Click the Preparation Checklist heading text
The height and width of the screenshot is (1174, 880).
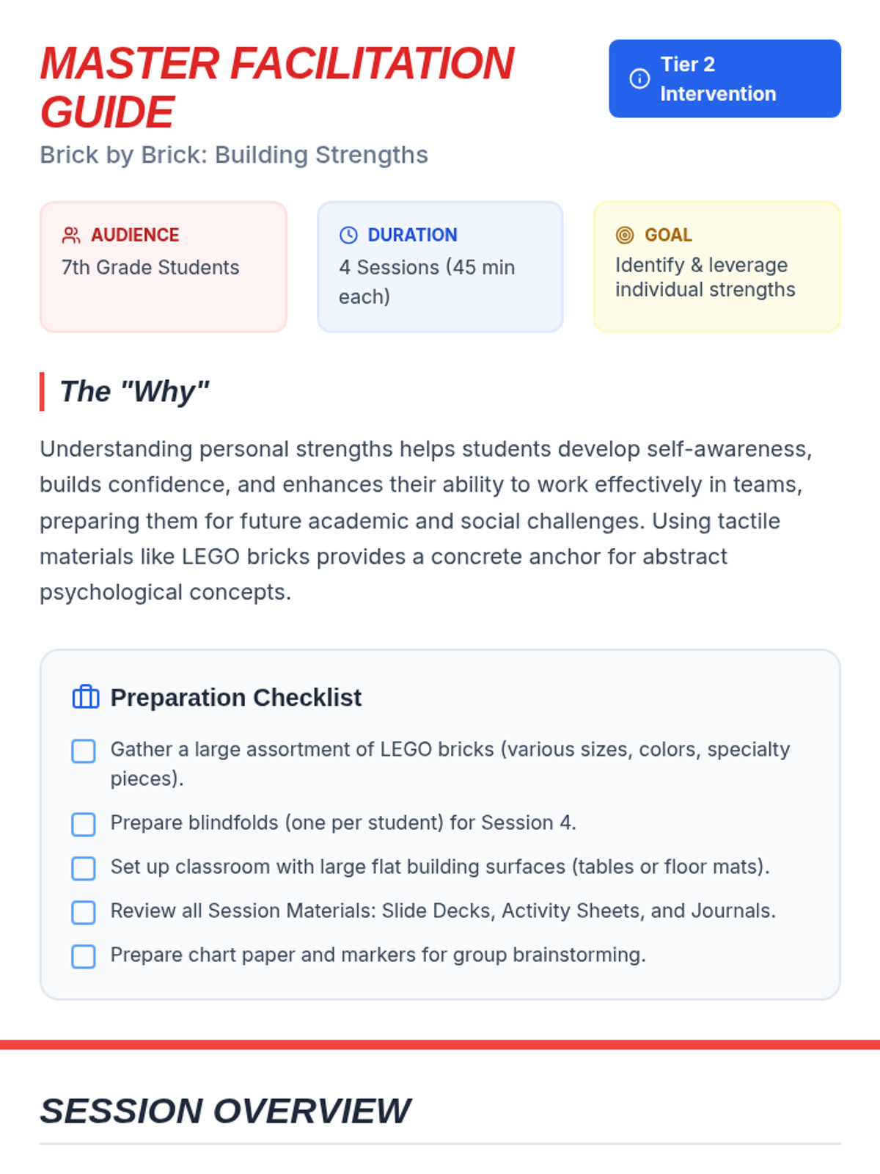pos(235,697)
